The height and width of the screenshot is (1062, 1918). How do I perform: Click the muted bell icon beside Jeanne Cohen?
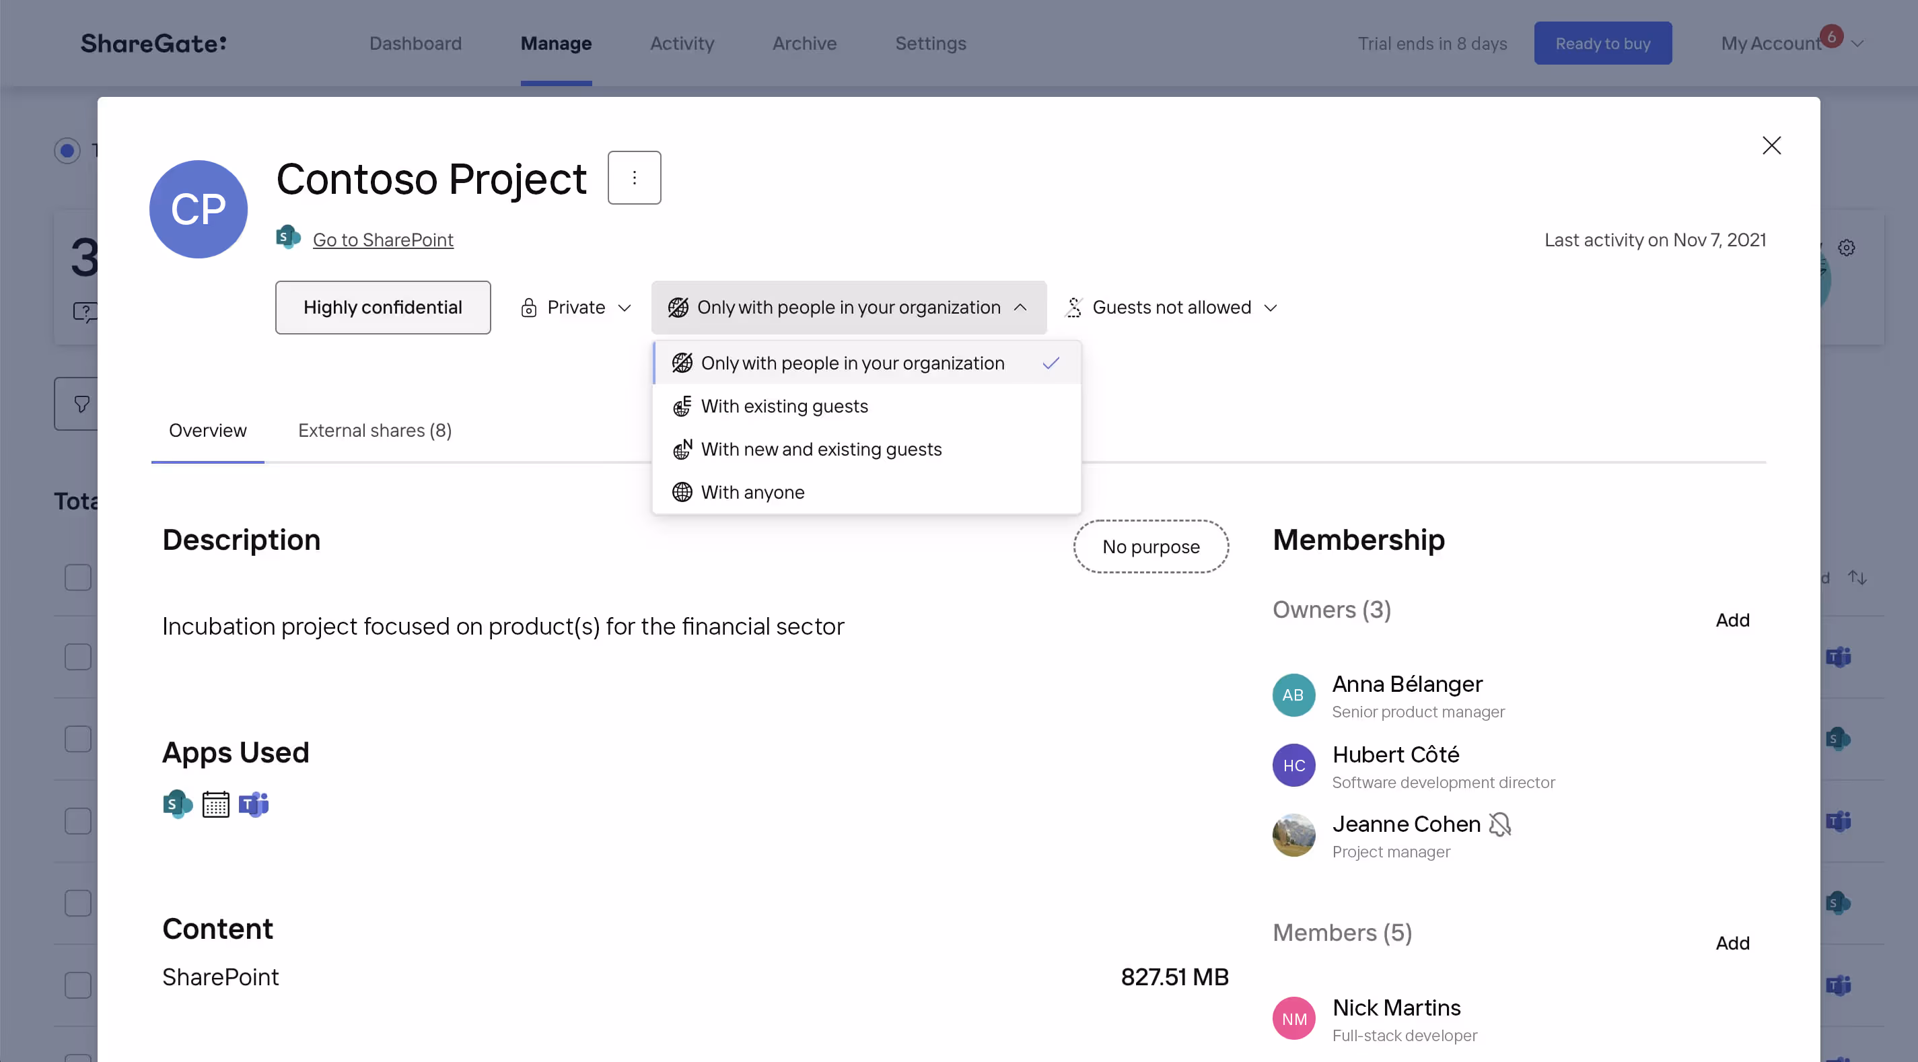pos(1499,824)
